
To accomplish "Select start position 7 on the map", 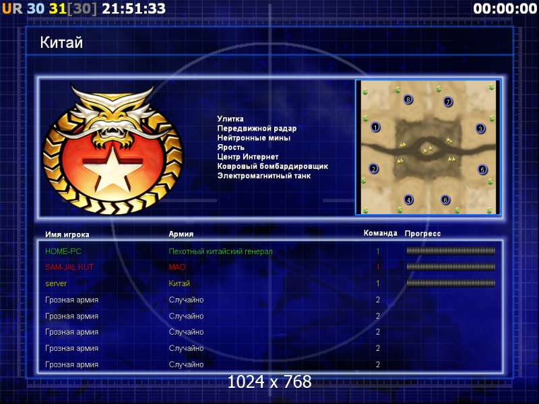I will point(448,102).
